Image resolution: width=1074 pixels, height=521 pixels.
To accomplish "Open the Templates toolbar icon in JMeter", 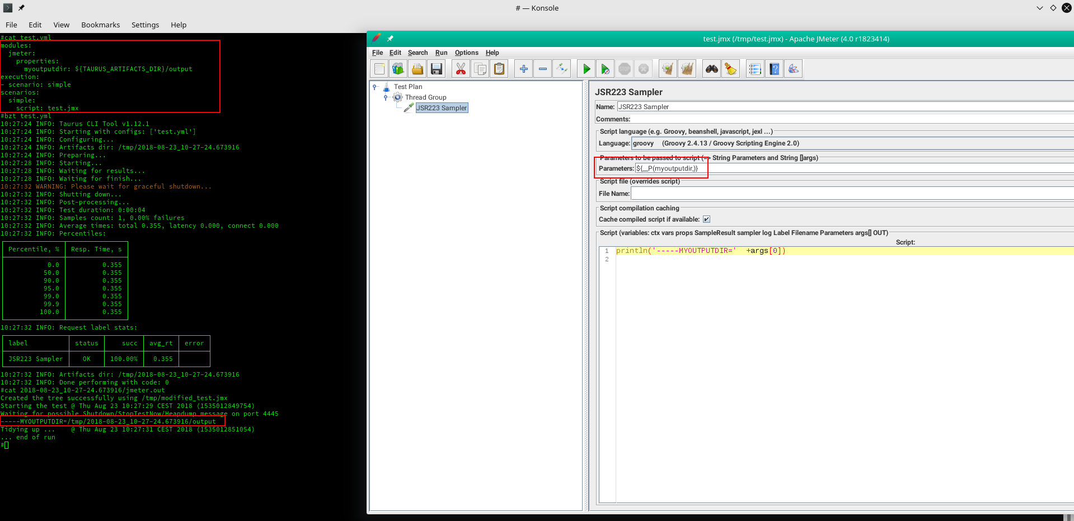I will pos(398,69).
